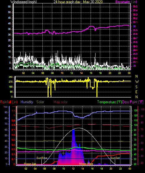Click the 55 value on windspeed axis
The height and width of the screenshot is (173, 145).
click(x=9, y=7)
